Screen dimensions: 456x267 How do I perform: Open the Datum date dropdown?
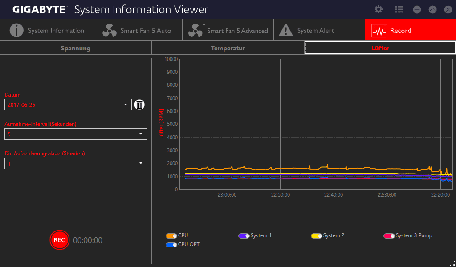click(x=68, y=105)
